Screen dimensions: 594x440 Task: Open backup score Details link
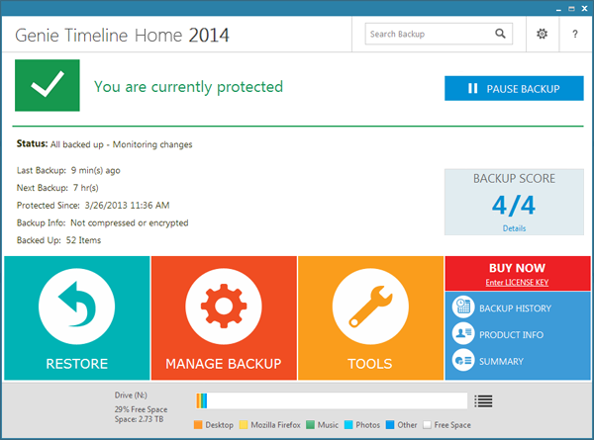pos(514,227)
